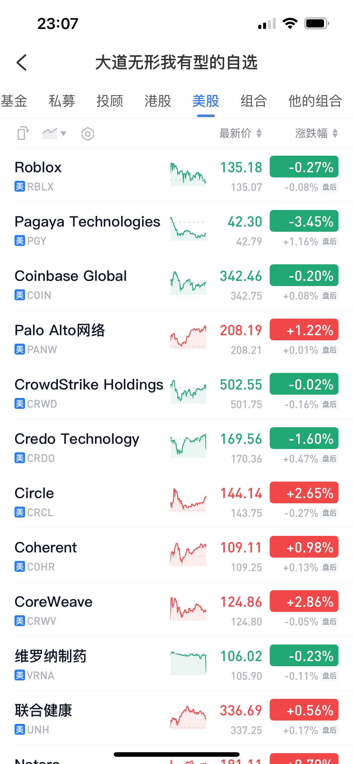353x764 pixels.
Task: Tap the battery status icon
Action: point(316,23)
